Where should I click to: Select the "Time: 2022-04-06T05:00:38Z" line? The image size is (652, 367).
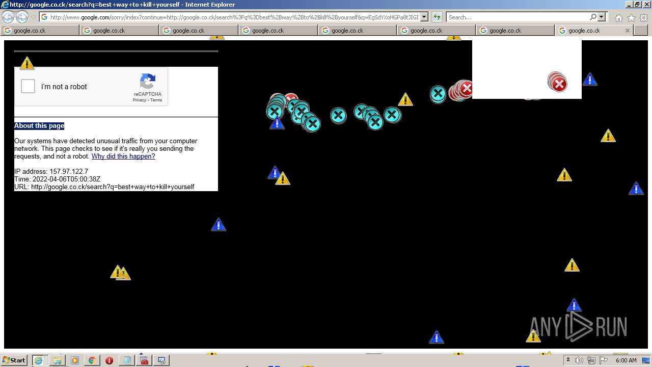click(x=57, y=179)
